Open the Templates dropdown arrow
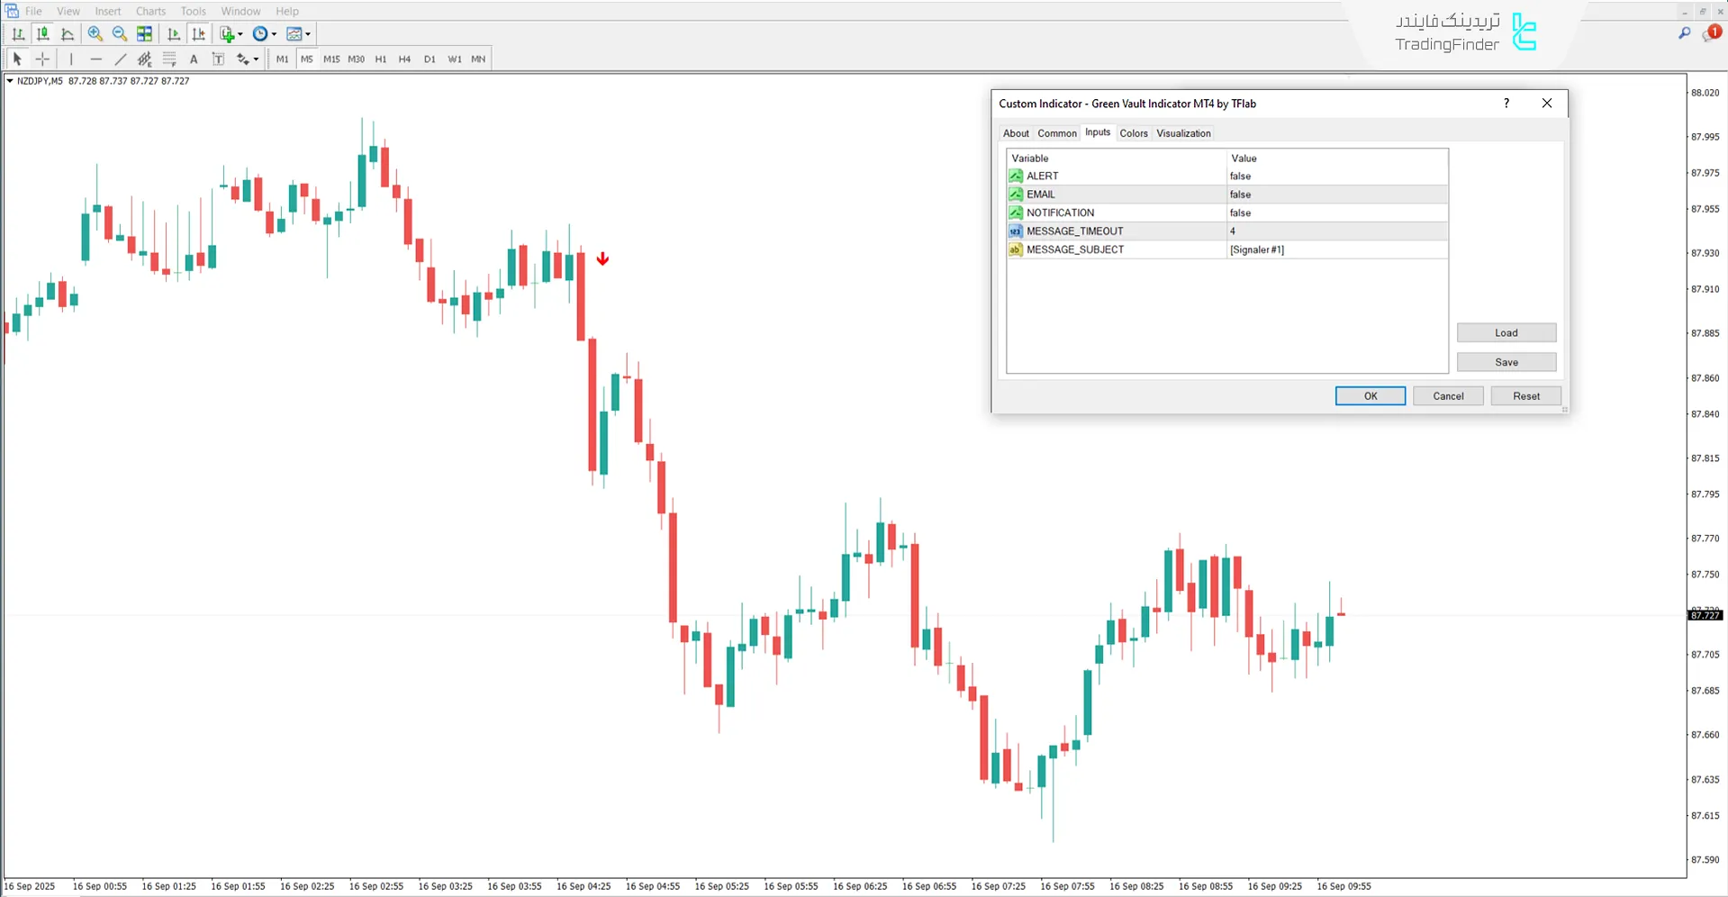This screenshot has width=1728, height=897. click(x=308, y=34)
